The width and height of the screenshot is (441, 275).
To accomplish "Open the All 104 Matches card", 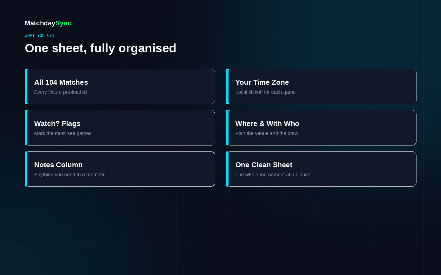I will (120, 86).
